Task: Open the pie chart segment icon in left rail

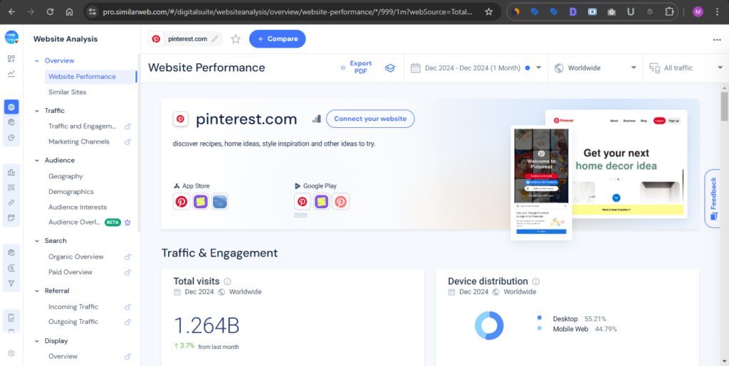Action: (x=11, y=137)
